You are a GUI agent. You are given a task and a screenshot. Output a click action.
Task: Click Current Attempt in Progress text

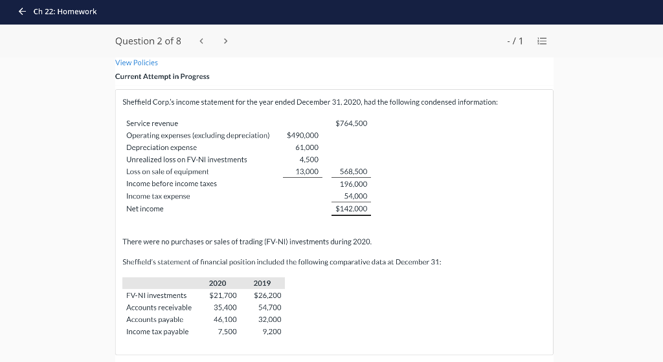(163, 76)
